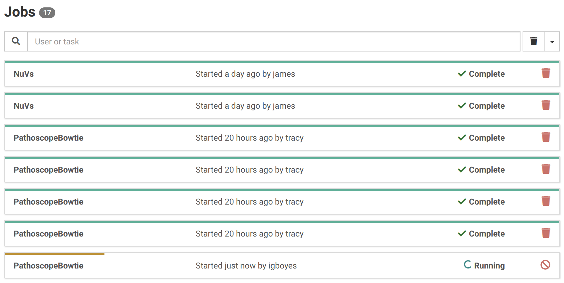
Task: Click the search magnifier icon
Action: [16, 41]
